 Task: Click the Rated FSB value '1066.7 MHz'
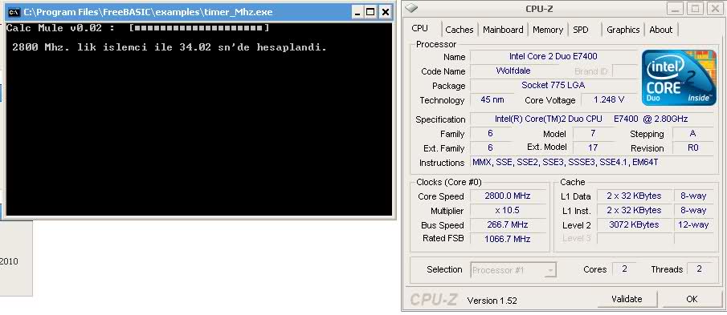pos(508,239)
